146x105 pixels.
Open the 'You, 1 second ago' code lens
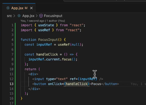(x=43, y=21)
